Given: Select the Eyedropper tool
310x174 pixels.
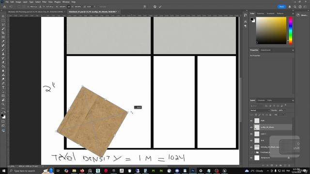Looking at the screenshot, I should 3,41.
